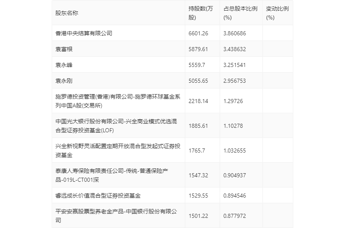Select the 施罗德投资管理(香港)有限公司 shareholder name
The height and width of the screenshot is (228, 345).
[118, 101]
